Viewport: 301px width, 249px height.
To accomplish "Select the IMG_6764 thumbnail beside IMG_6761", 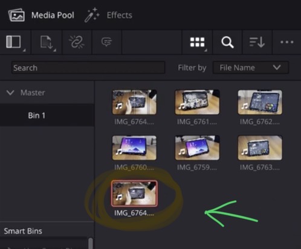I will click(134, 102).
